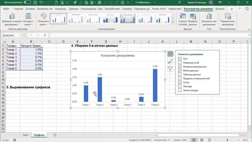This screenshot has height=142, width=252.
Task: Click the format painter brush icon in title bar
Action: (x=75, y=2)
